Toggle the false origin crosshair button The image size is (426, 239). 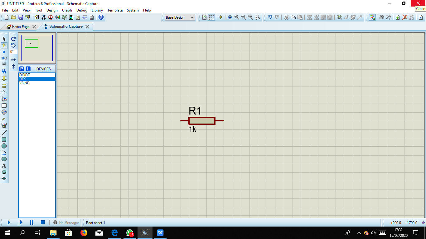tap(220, 17)
